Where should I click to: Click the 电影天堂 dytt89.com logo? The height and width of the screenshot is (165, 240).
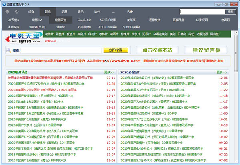click(24, 38)
